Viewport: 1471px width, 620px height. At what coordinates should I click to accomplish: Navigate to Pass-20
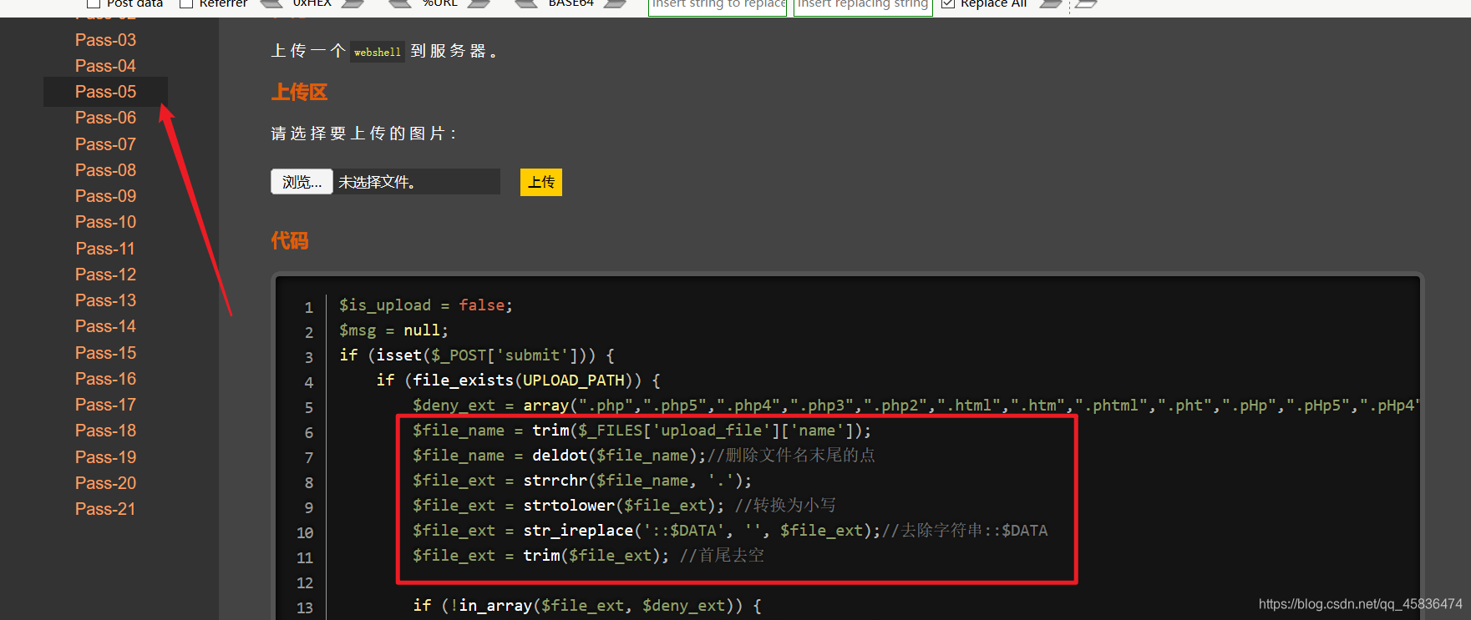point(105,483)
